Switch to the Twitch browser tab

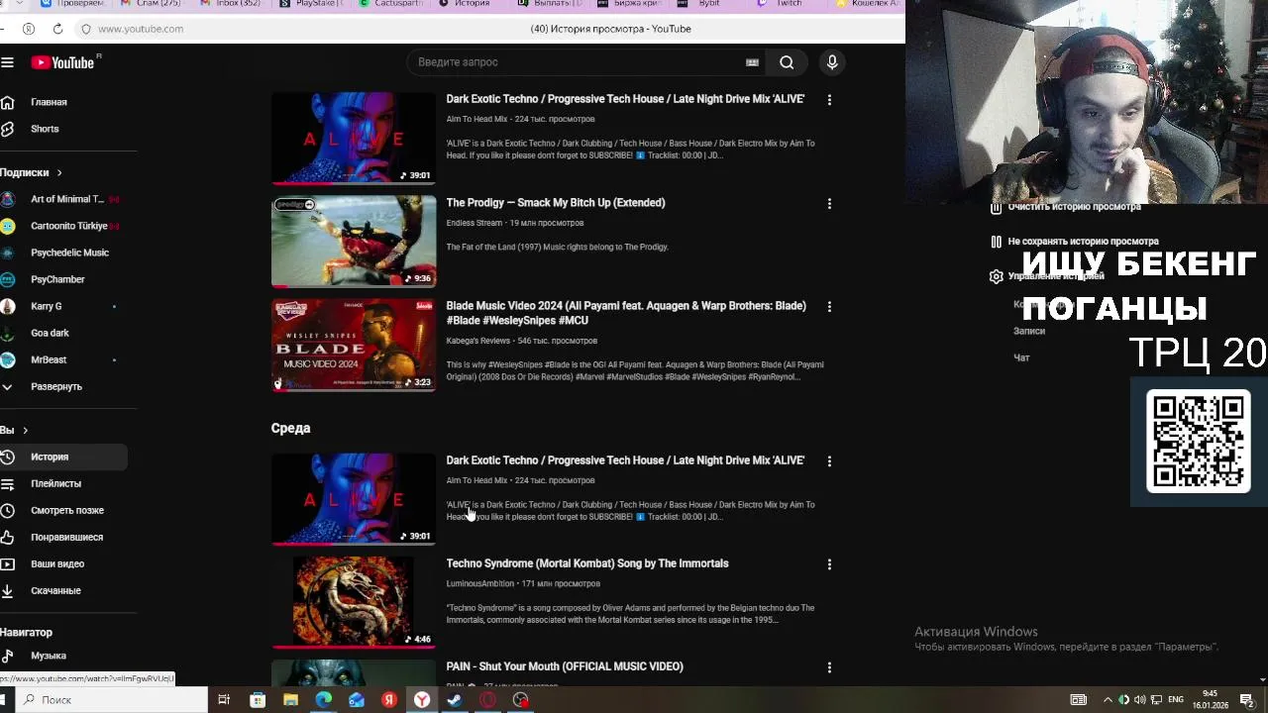tap(789, 4)
